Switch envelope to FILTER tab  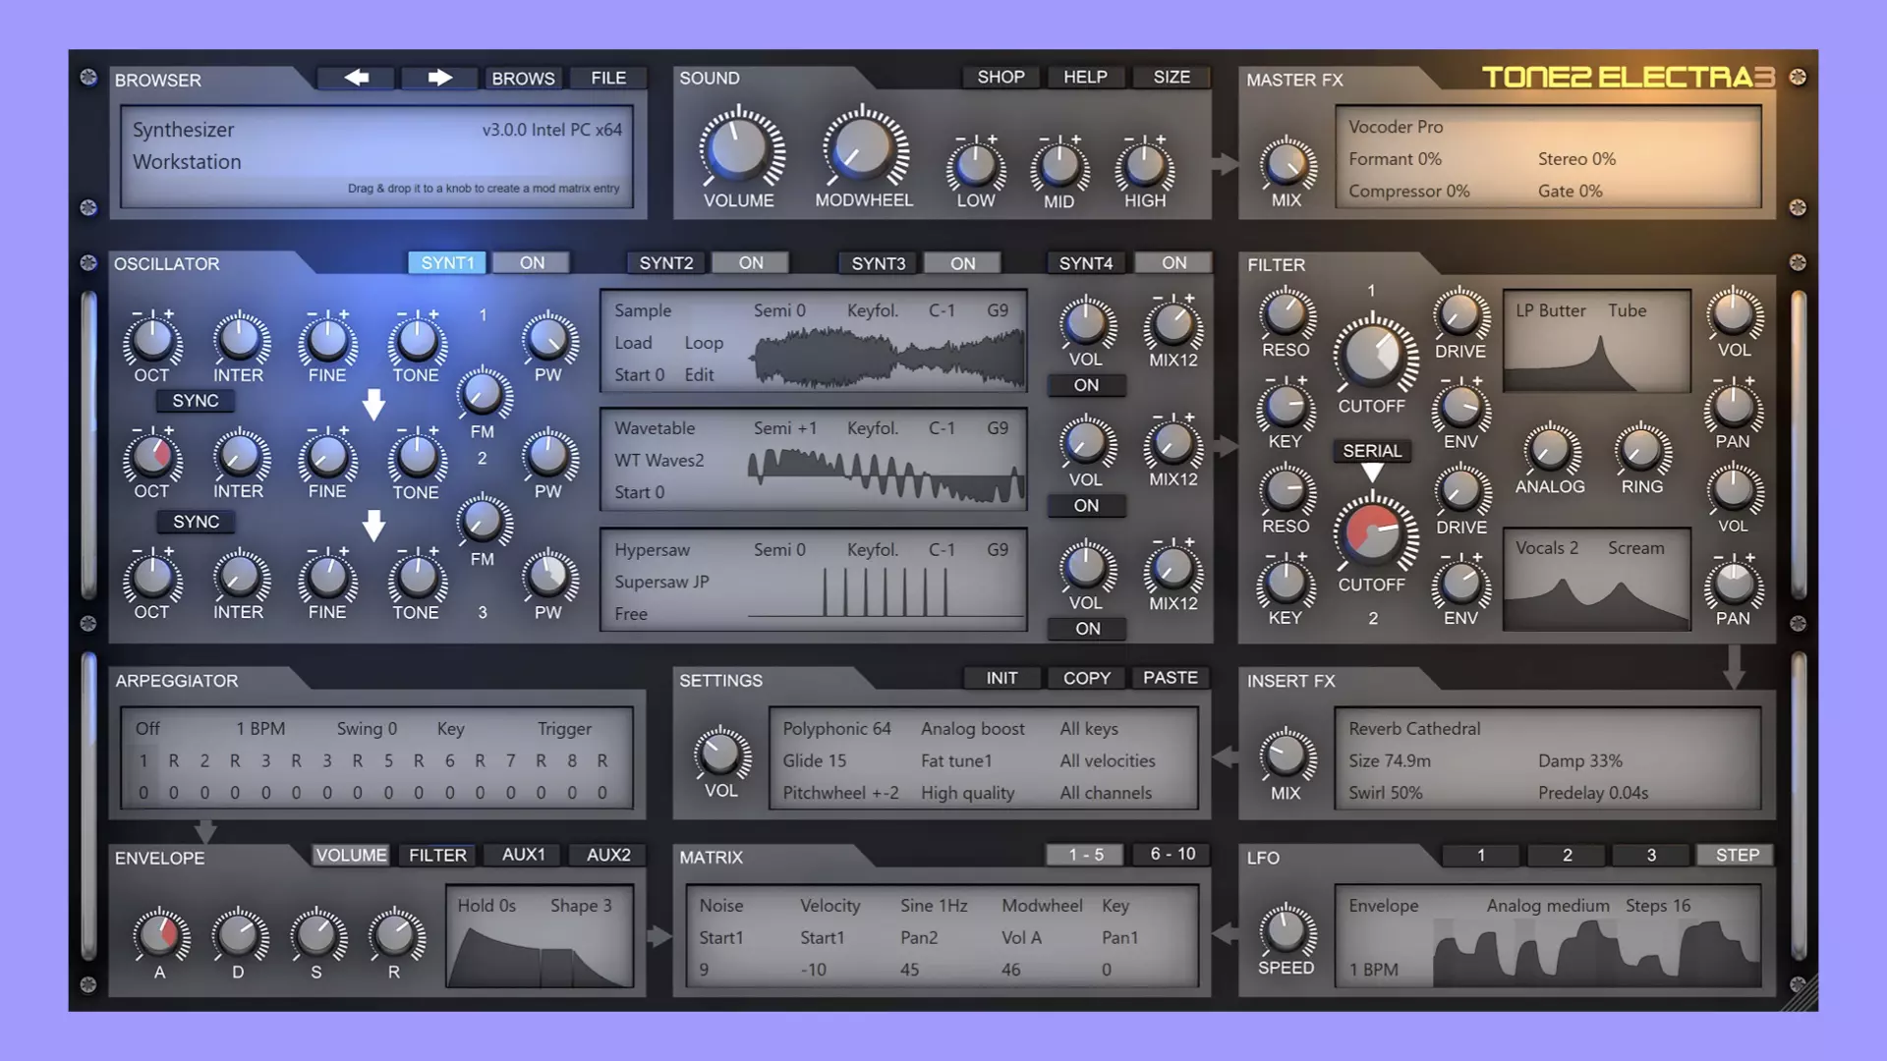click(437, 856)
